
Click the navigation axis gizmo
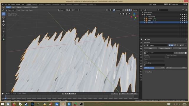[x=134, y=16]
